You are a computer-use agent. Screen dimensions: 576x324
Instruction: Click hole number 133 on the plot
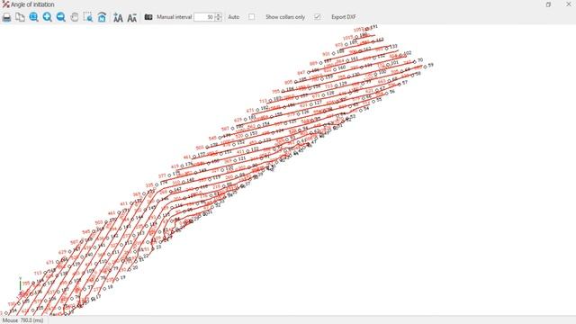393,46
